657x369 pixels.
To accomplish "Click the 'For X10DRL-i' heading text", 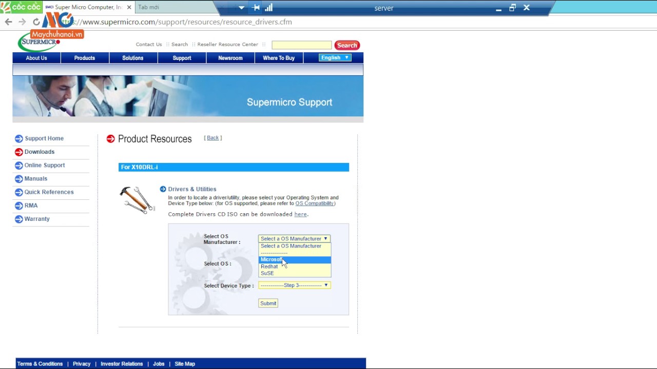I will (140, 167).
